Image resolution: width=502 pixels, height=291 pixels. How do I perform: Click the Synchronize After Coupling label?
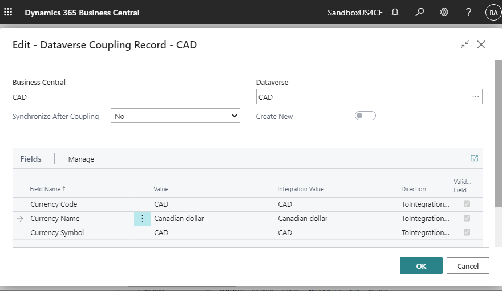point(55,116)
